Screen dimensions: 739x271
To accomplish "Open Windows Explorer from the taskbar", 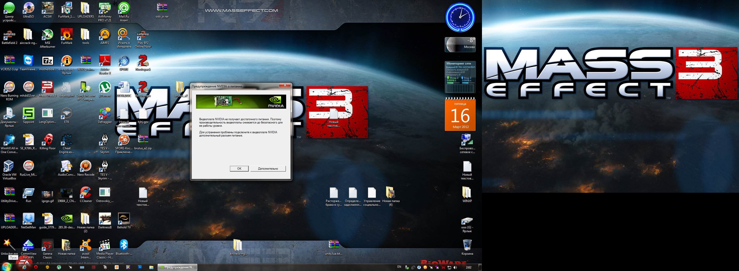I will [151, 267].
